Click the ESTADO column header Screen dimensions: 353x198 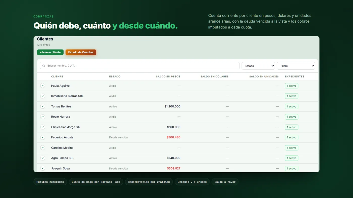coord(115,77)
